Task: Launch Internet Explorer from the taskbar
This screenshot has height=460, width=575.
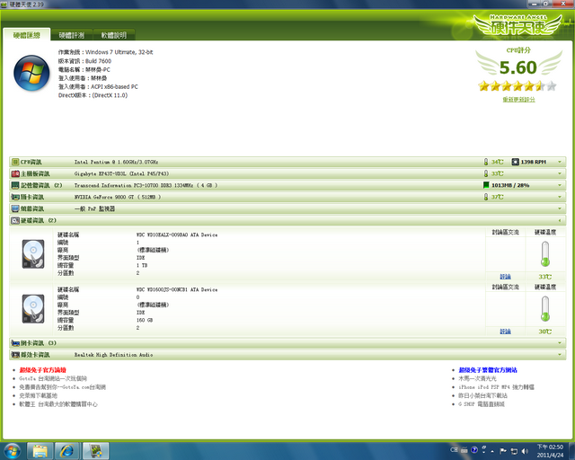Action: tap(67, 451)
